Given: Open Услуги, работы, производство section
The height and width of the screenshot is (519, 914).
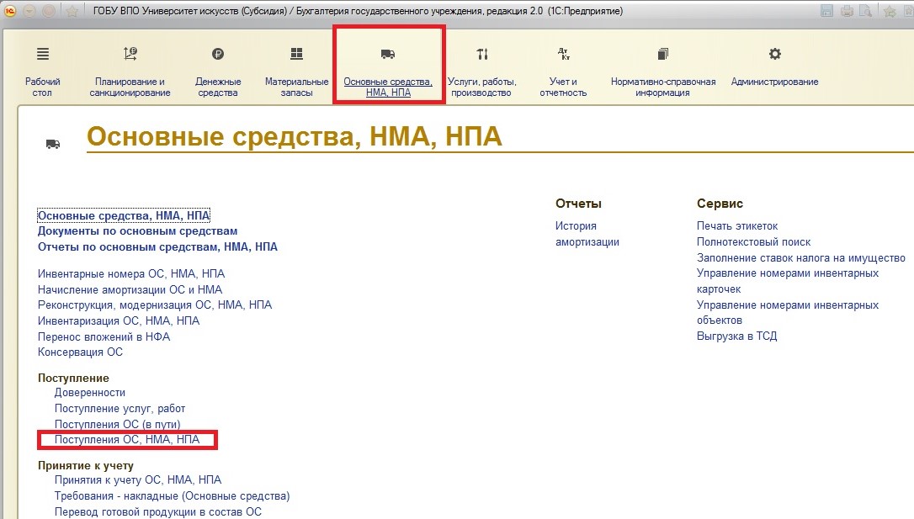Looking at the screenshot, I should (x=481, y=71).
